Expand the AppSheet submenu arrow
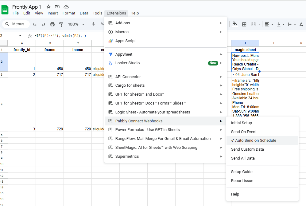 221,54
